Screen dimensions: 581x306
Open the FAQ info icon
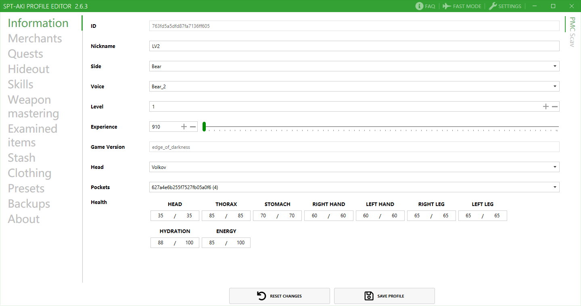[419, 6]
